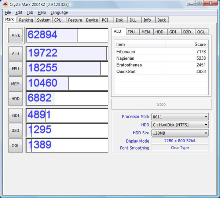Click QuickSort score value 4833
220x198 pixels.
click(x=201, y=71)
